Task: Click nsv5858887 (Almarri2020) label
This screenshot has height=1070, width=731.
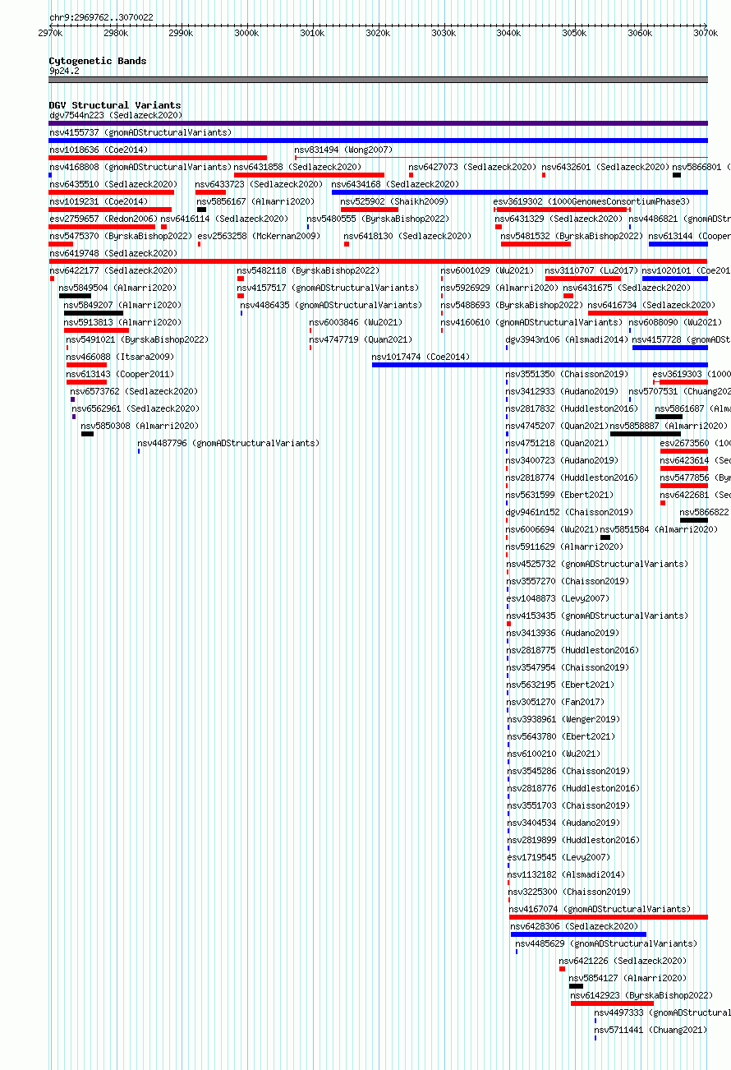Action: (669, 426)
